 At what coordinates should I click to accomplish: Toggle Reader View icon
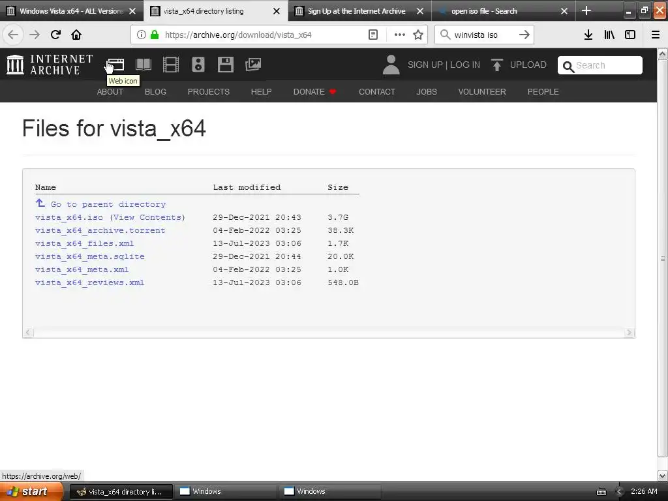click(x=372, y=35)
